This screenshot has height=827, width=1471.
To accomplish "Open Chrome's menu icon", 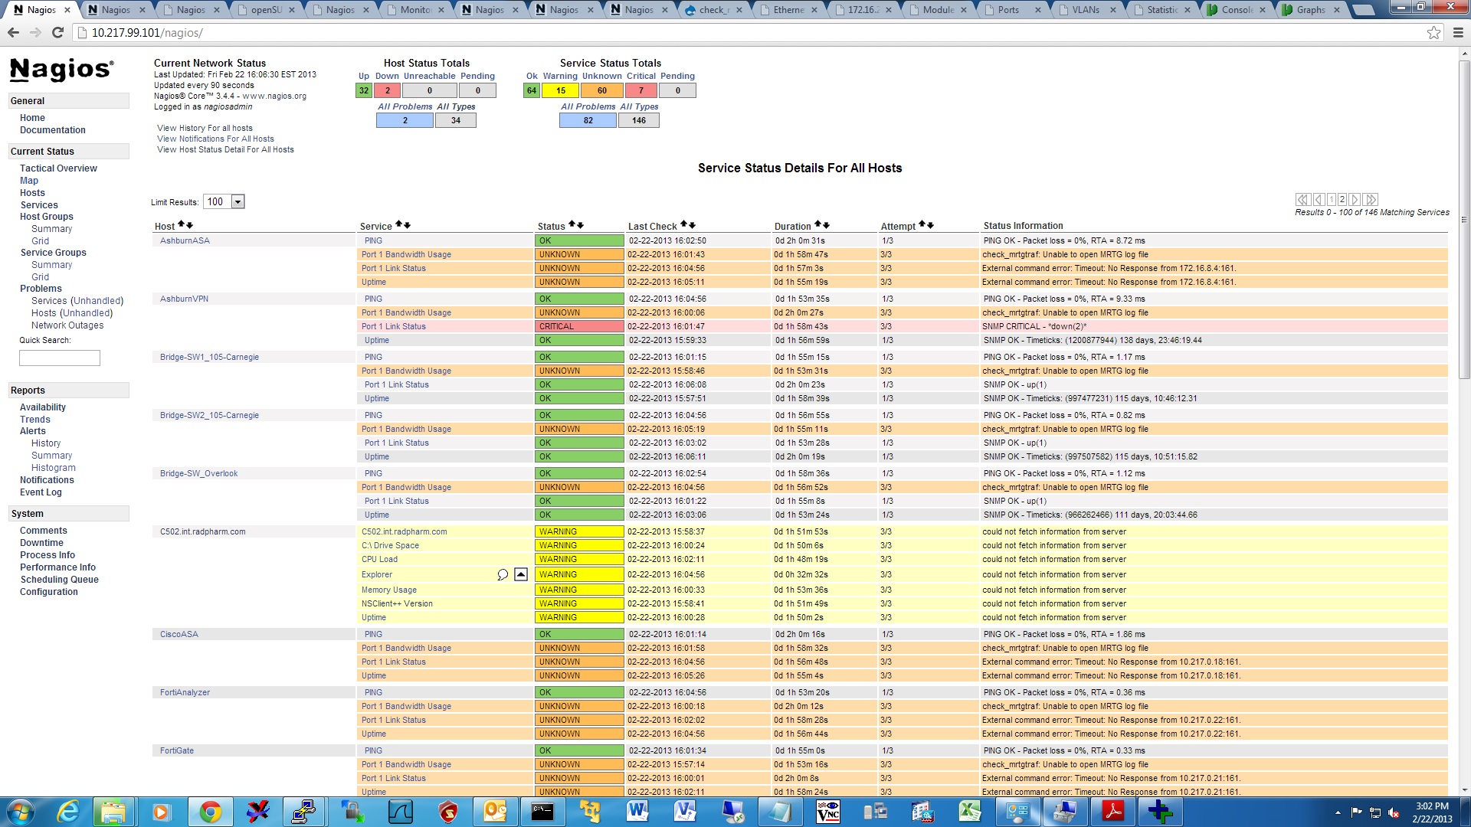I will click(x=1457, y=33).
